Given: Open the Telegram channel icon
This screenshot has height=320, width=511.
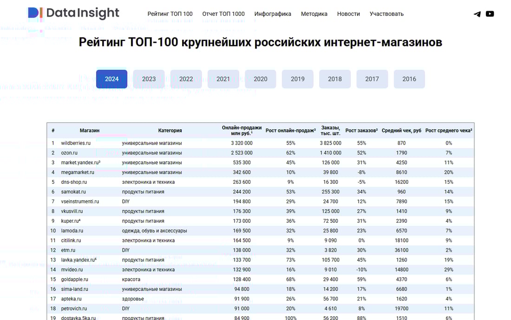Looking at the screenshot, I should click(477, 14).
